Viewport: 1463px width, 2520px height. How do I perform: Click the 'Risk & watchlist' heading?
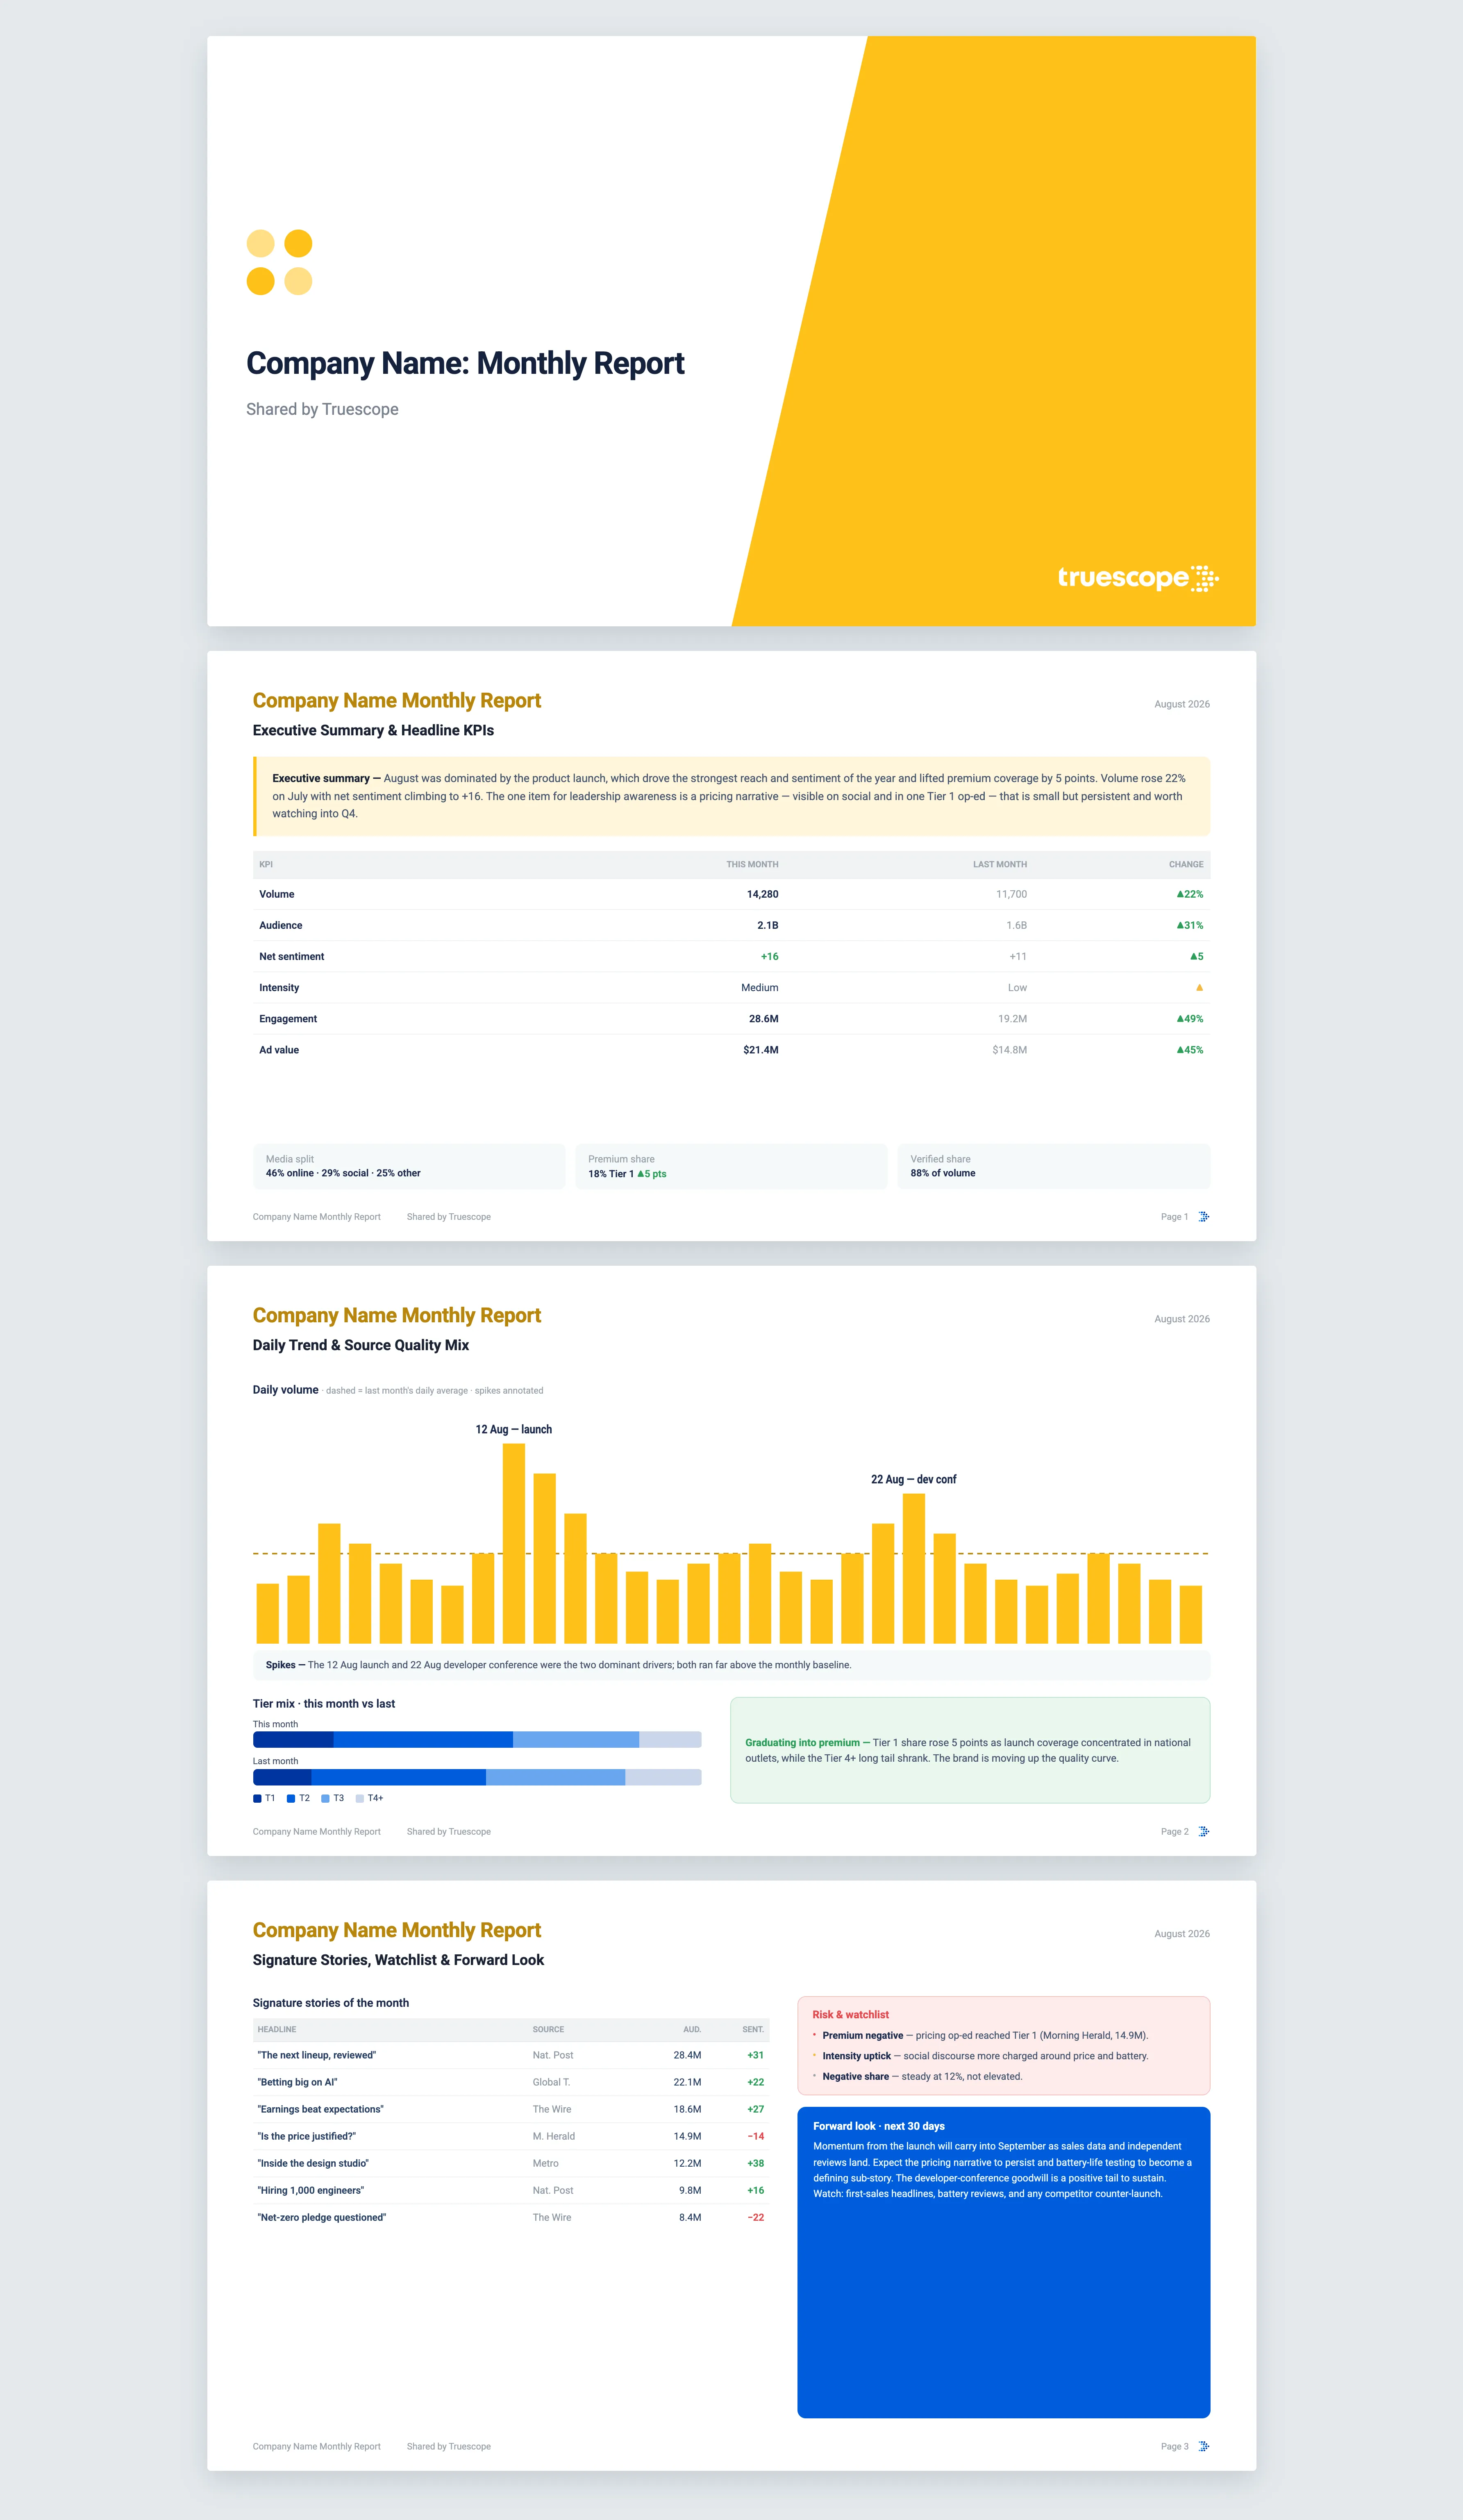(851, 2015)
